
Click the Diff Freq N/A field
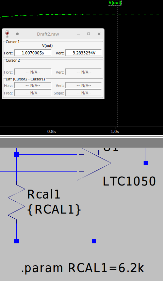click(x=33, y=93)
